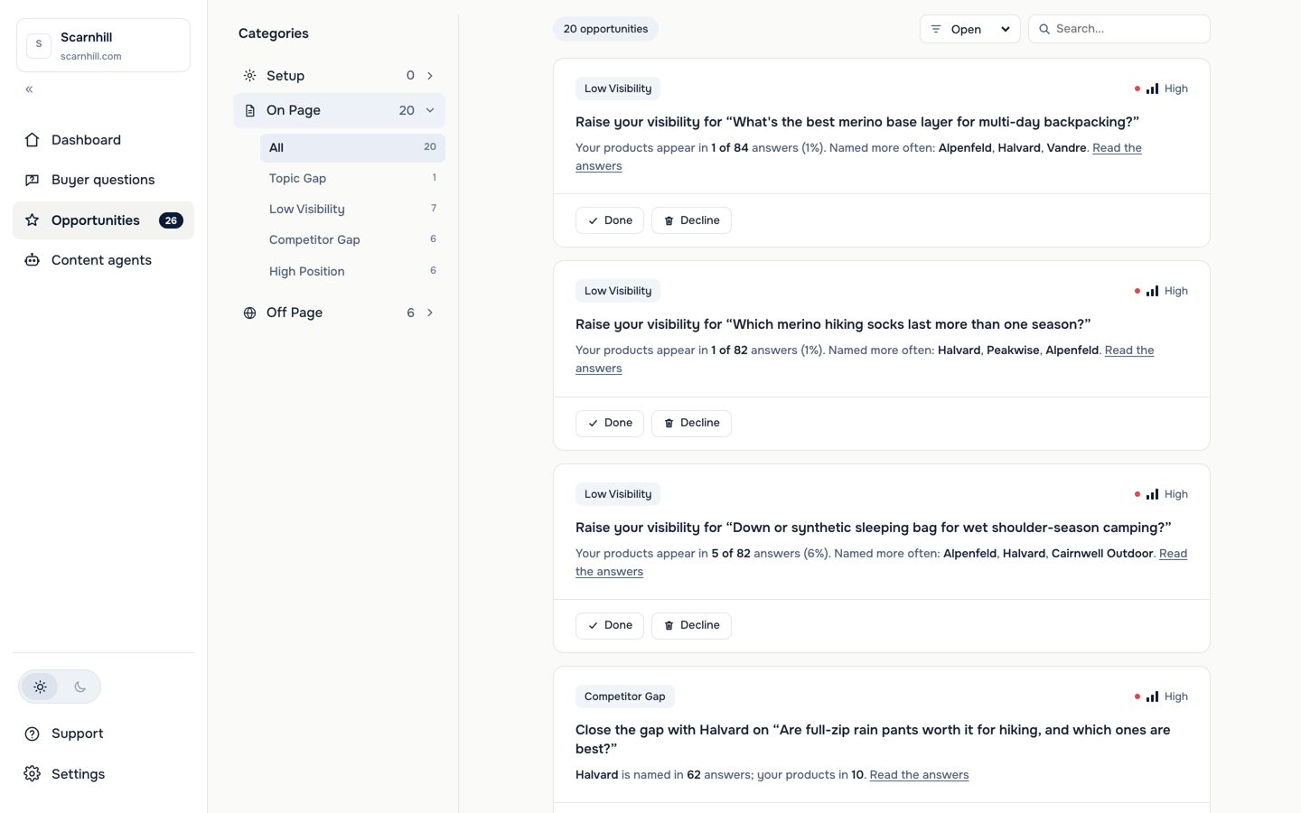Click the On Page document icon
This screenshot has width=1301, height=813.
tap(249, 110)
